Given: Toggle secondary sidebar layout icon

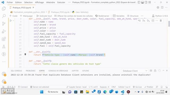Looking at the screenshot, I should [146, 2].
